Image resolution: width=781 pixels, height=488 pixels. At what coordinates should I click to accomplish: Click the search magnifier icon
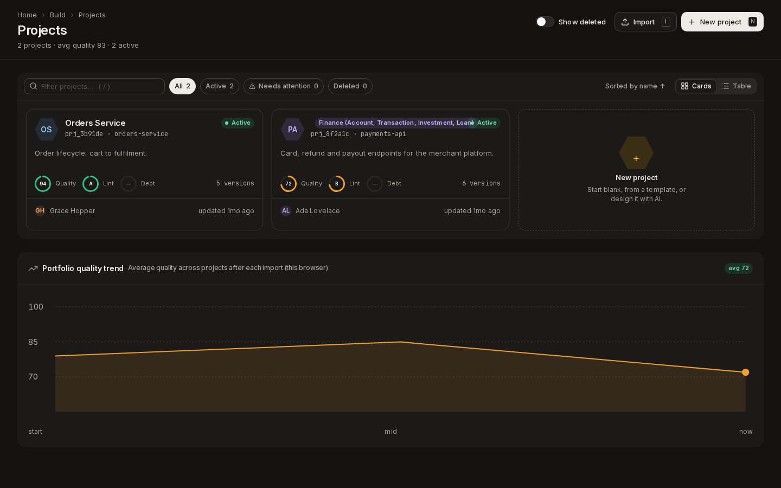tap(34, 86)
